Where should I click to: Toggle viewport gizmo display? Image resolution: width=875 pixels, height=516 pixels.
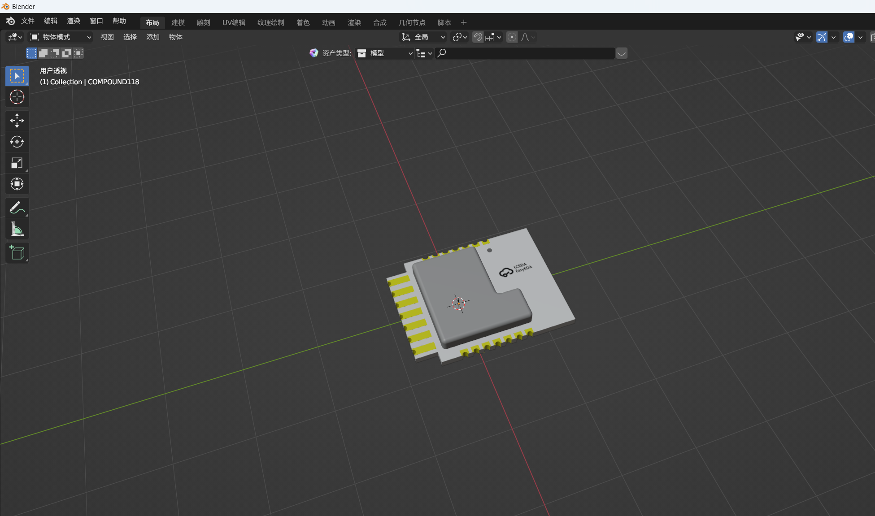coord(822,37)
